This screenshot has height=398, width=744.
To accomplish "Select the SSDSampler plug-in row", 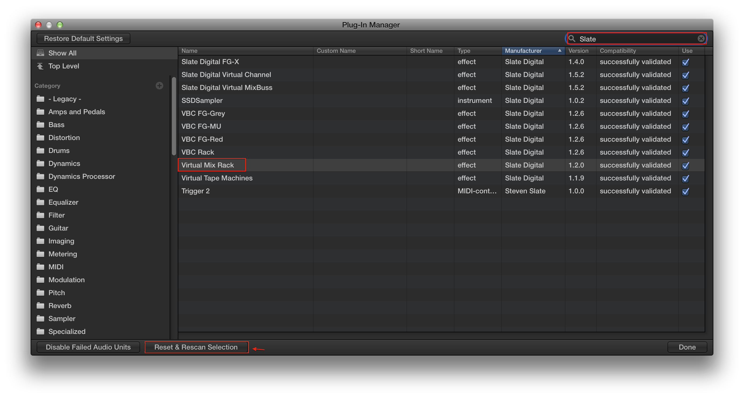I will [441, 100].
